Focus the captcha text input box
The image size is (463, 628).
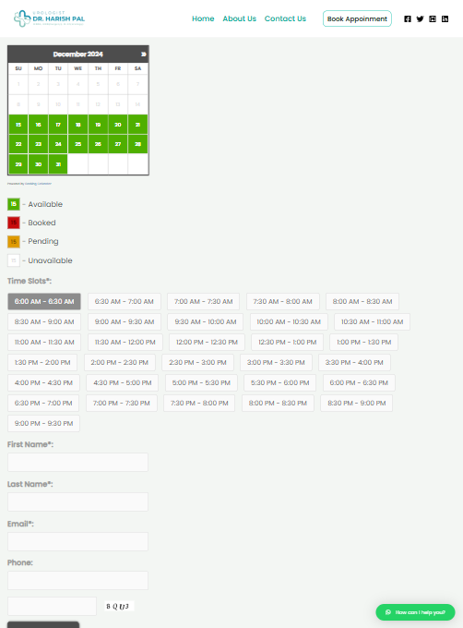(52, 606)
